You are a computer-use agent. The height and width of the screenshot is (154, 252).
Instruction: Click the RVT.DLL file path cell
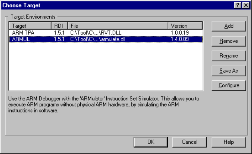coord(96,33)
